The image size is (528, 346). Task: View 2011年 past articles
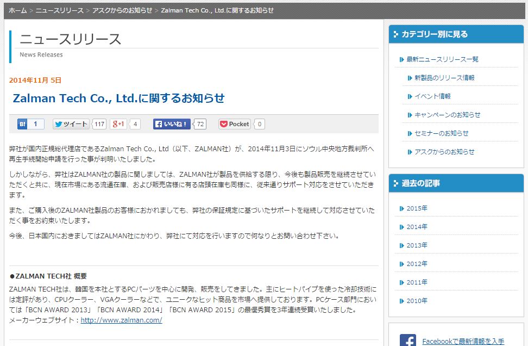coord(417,282)
